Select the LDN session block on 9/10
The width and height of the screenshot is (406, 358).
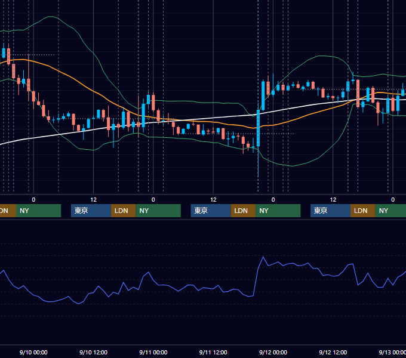(123, 211)
